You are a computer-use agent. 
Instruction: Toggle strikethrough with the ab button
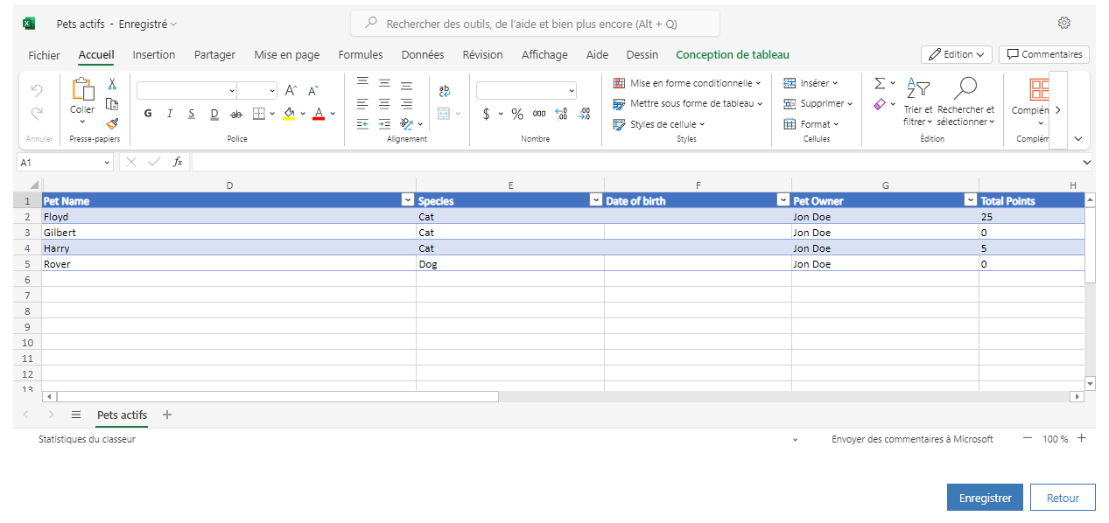click(236, 114)
